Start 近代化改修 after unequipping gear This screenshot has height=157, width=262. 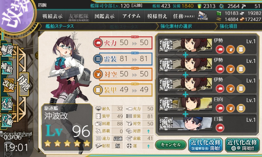point(206,145)
